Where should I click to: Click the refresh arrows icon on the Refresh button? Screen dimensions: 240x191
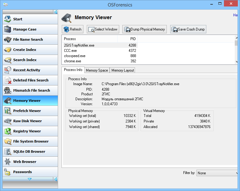click(x=66, y=29)
